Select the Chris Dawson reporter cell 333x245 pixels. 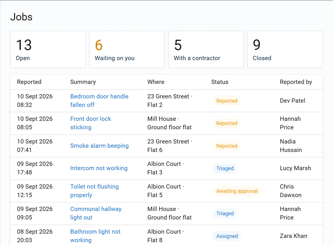291,191
